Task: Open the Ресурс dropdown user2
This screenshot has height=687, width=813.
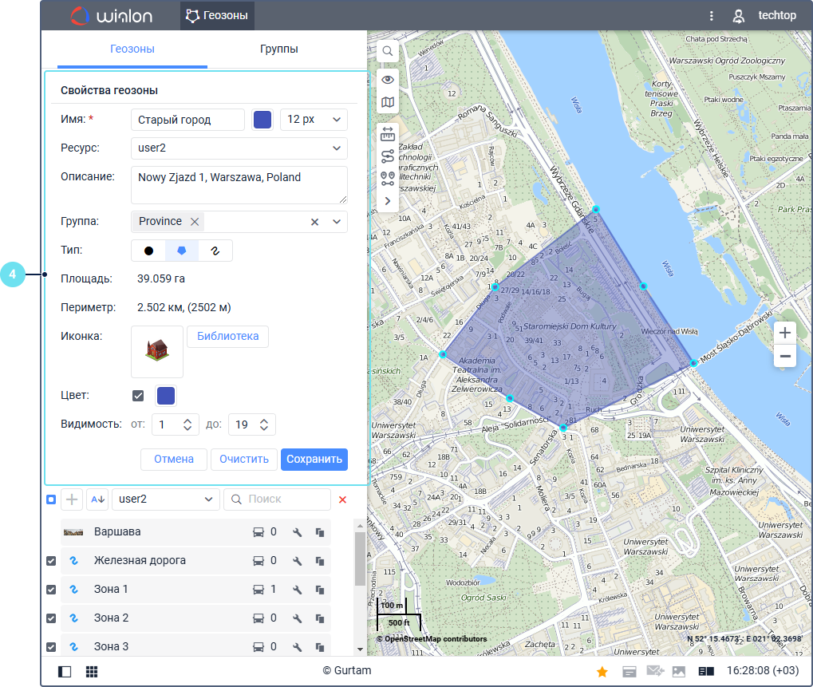Action: pos(239,148)
